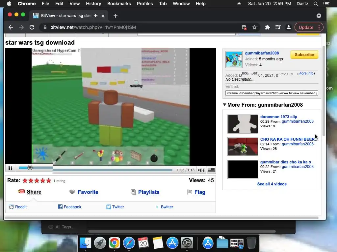Image resolution: width=337 pixels, height=252 pixels.
Task: Open Launchpad from the Dock
Action: (x=100, y=243)
